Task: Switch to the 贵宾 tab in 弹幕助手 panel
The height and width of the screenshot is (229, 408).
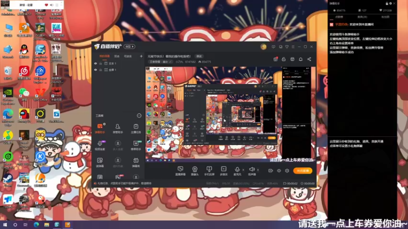Action: [x=362, y=17]
